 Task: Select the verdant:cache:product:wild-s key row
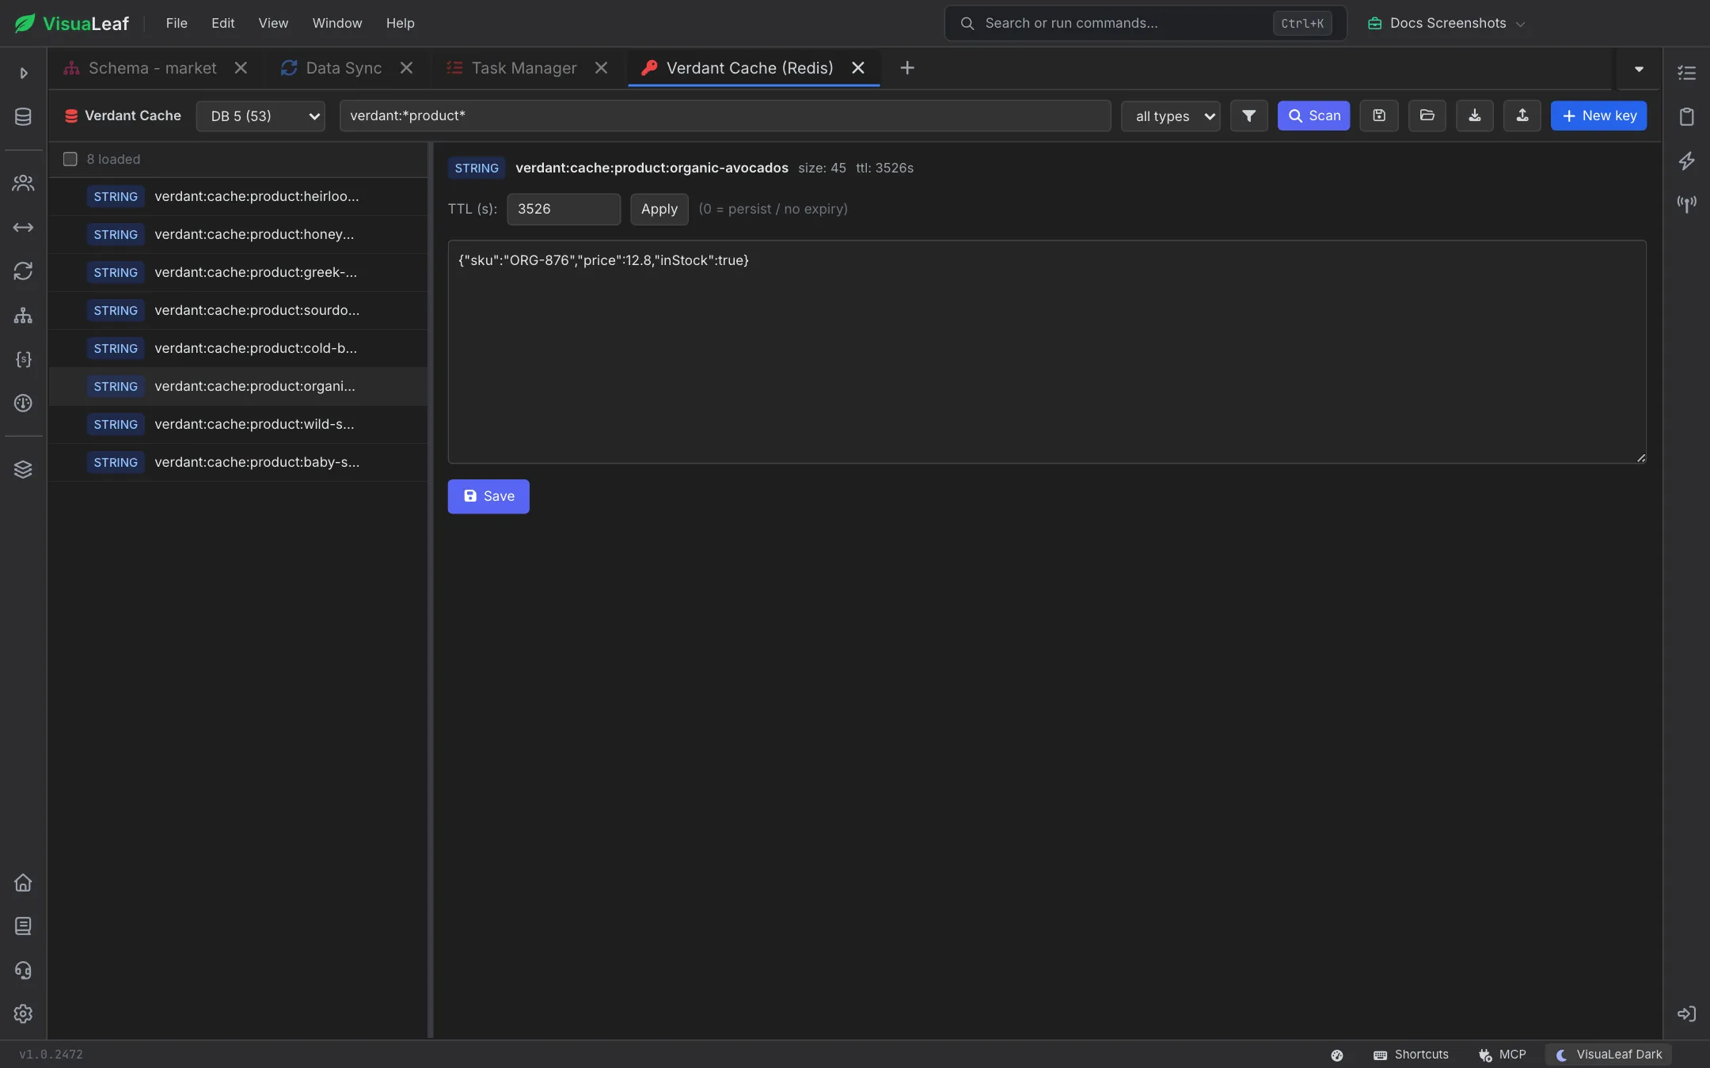coord(238,424)
